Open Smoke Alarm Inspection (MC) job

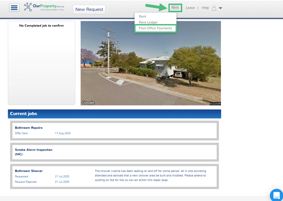coord(114,152)
